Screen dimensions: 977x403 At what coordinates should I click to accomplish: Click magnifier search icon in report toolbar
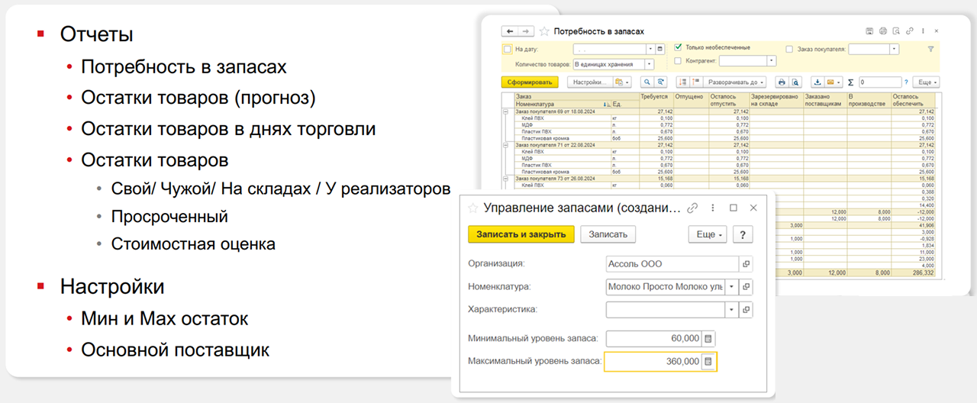(x=647, y=82)
